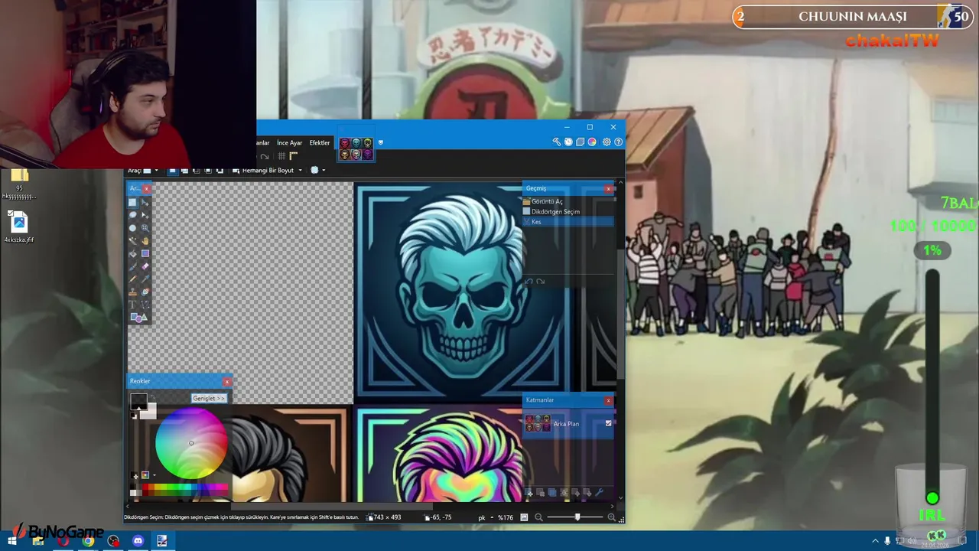This screenshot has height=551, width=979.
Task: Select the Paint Bucket tool
Action: 132,253
